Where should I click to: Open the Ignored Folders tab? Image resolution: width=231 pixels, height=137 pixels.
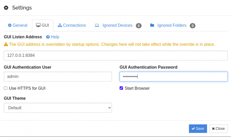(x=172, y=25)
